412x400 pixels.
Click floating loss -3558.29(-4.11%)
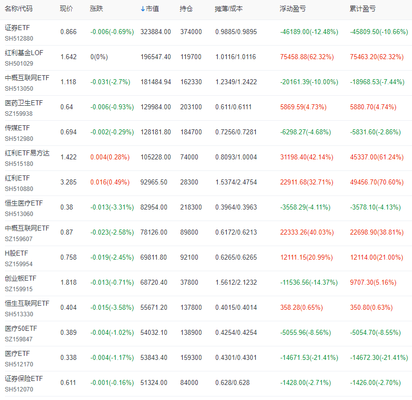[305, 207]
